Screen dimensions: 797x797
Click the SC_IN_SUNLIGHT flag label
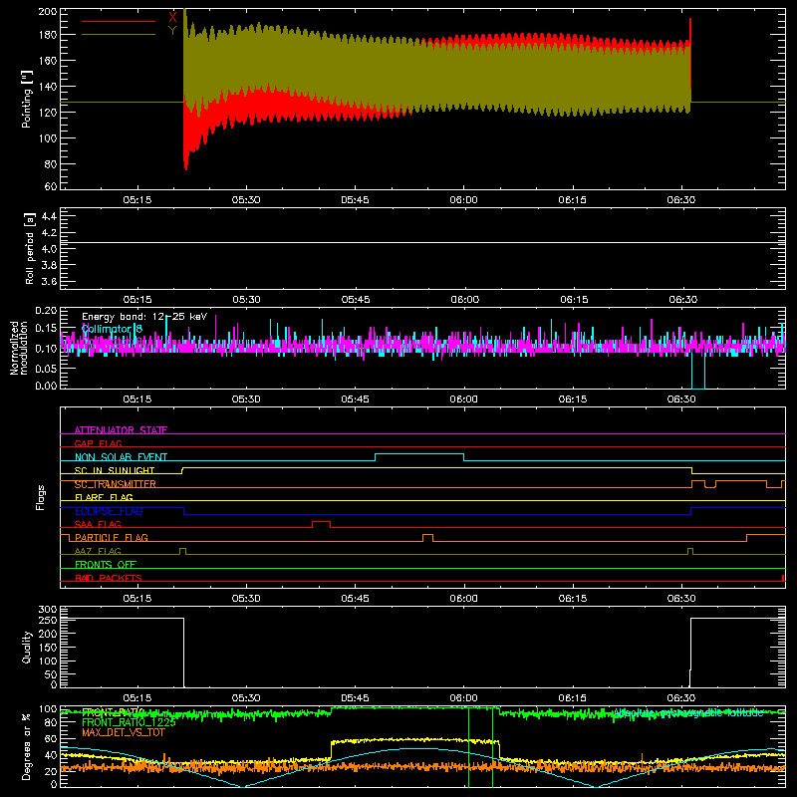click(x=115, y=470)
